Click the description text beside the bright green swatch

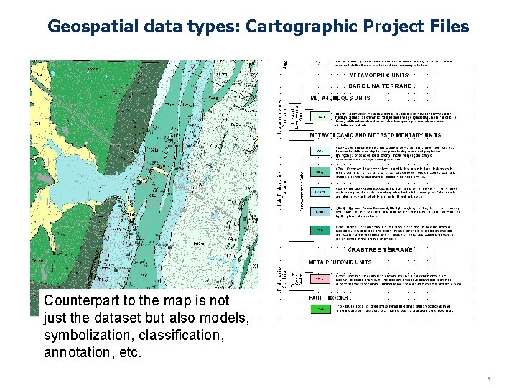(x=395, y=308)
